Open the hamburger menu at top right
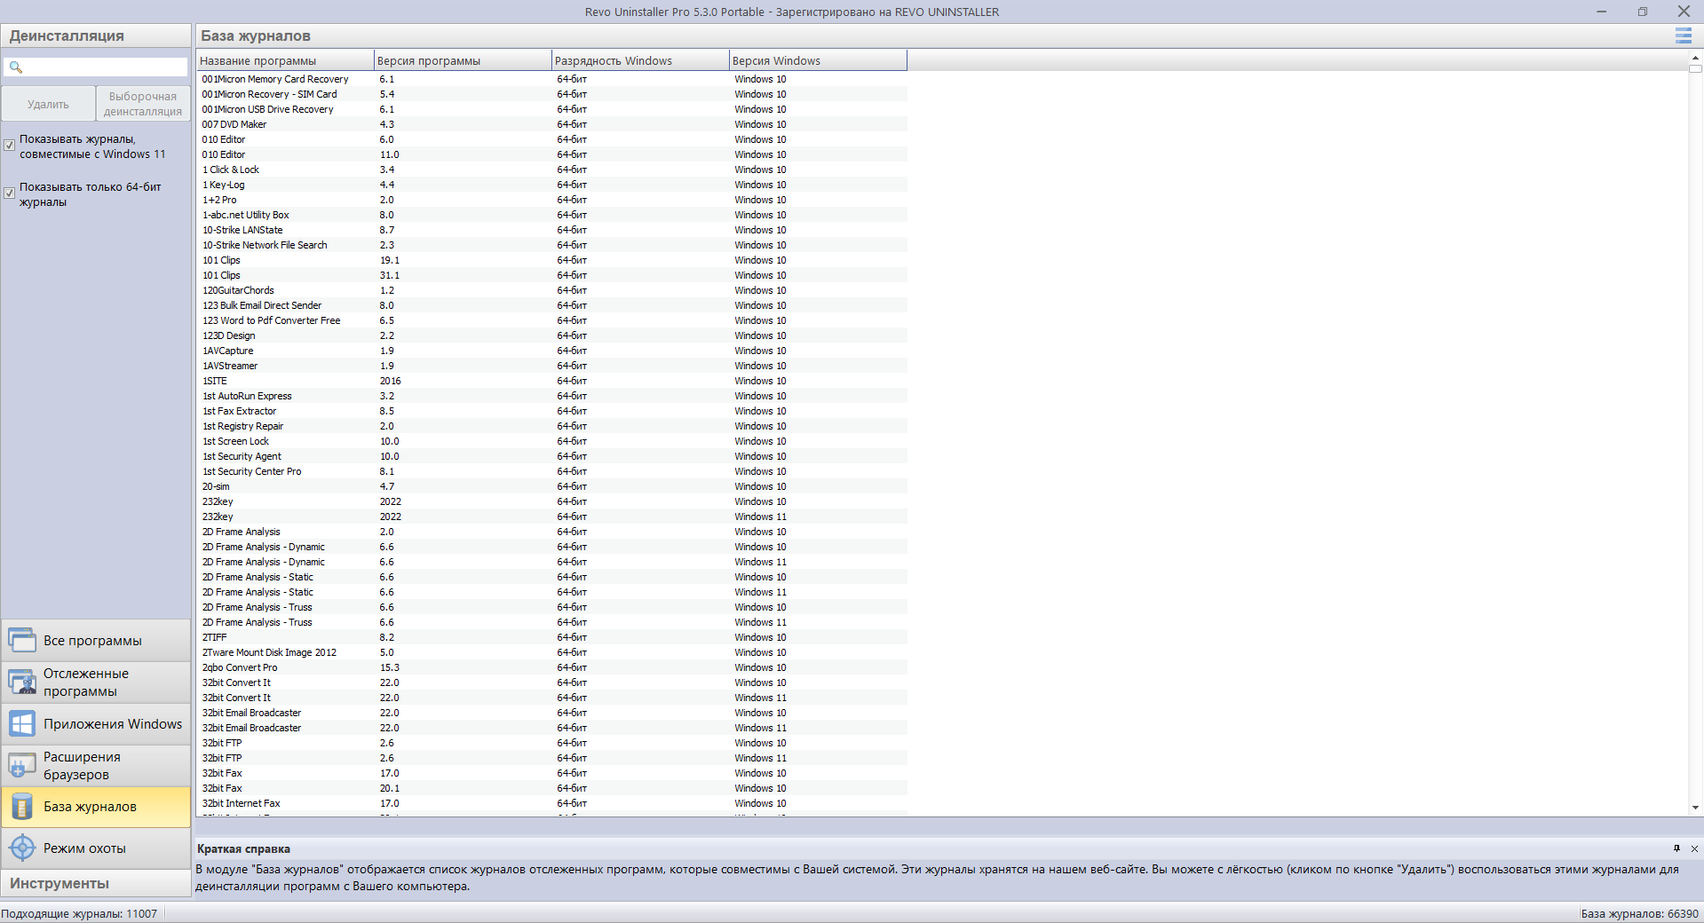1704x923 pixels. tap(1683, 35)
